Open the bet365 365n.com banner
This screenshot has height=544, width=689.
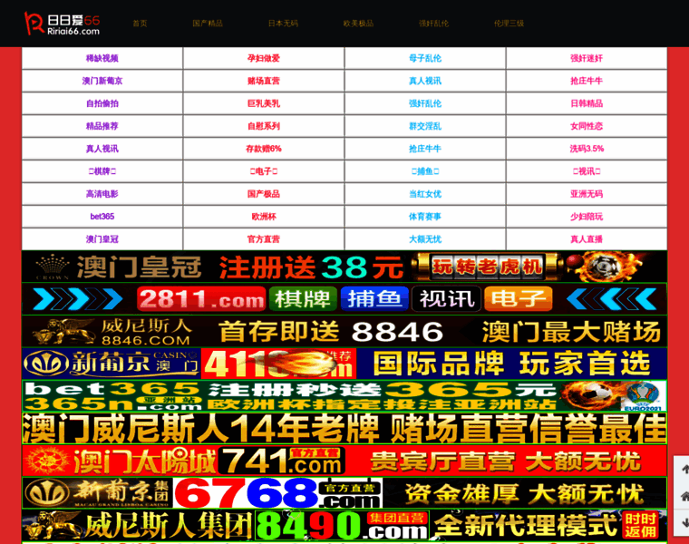coord(344,396)
